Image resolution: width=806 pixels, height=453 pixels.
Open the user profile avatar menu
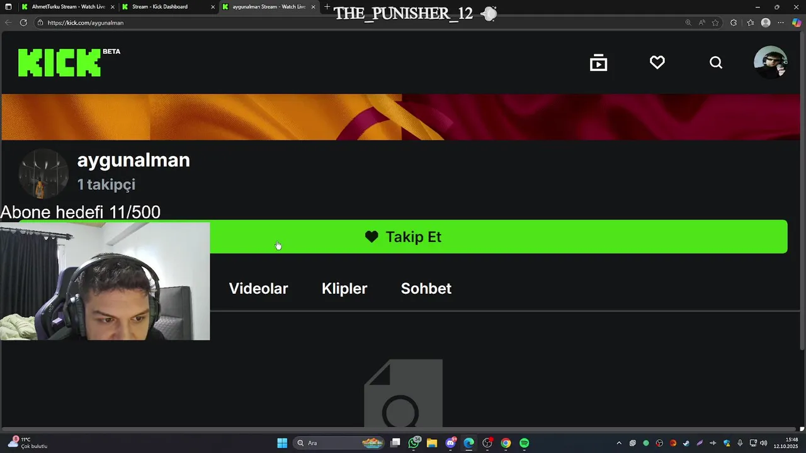[x=771, y=62]
